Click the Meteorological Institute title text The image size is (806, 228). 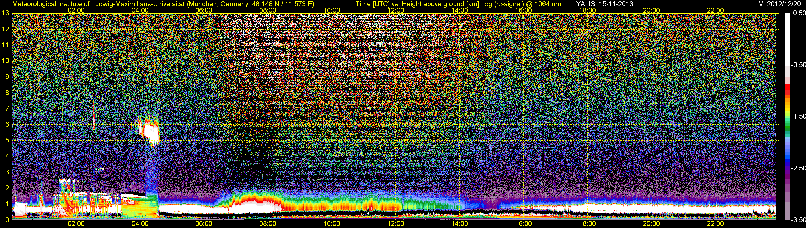click(164, 4)
